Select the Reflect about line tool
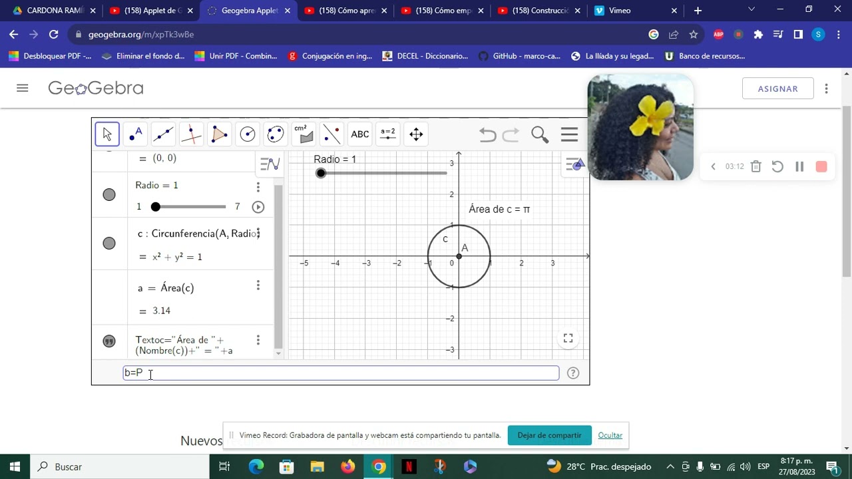This screenshot has height=479, width=852. click(x=331, y=134)
